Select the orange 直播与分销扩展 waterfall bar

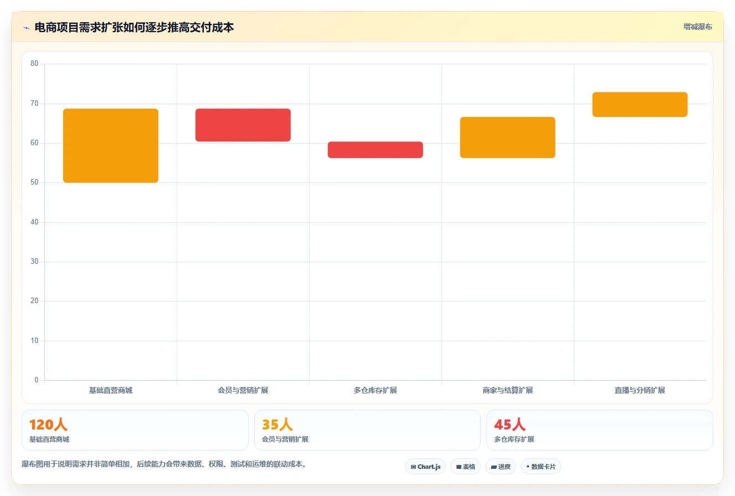pyautogui.click(x=640, y=105)
